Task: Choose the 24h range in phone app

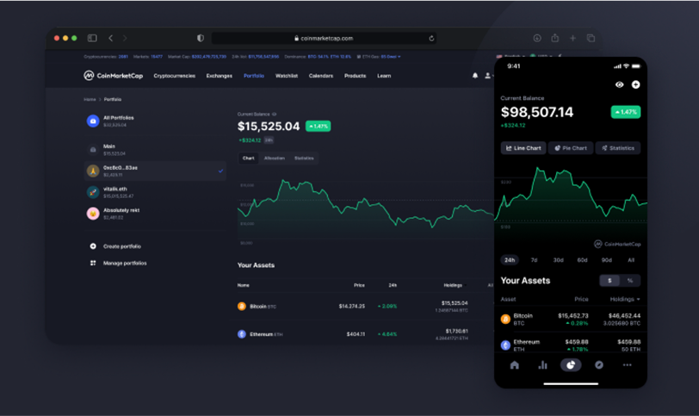Action: tap(510, 260)
